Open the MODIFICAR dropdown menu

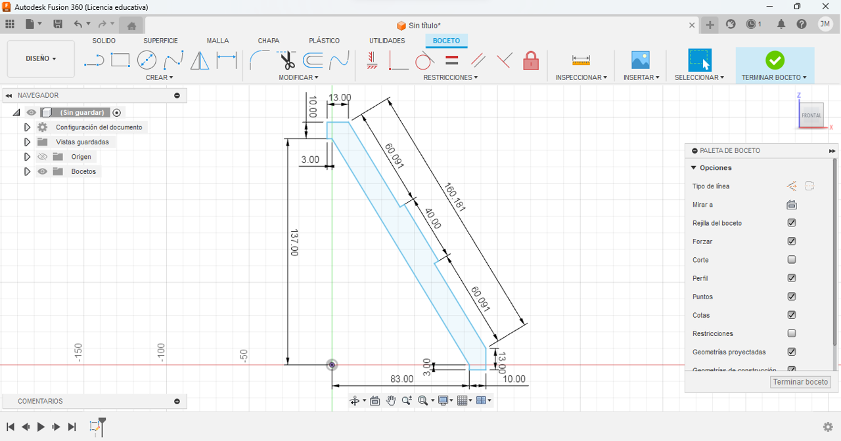pos(298,77)
